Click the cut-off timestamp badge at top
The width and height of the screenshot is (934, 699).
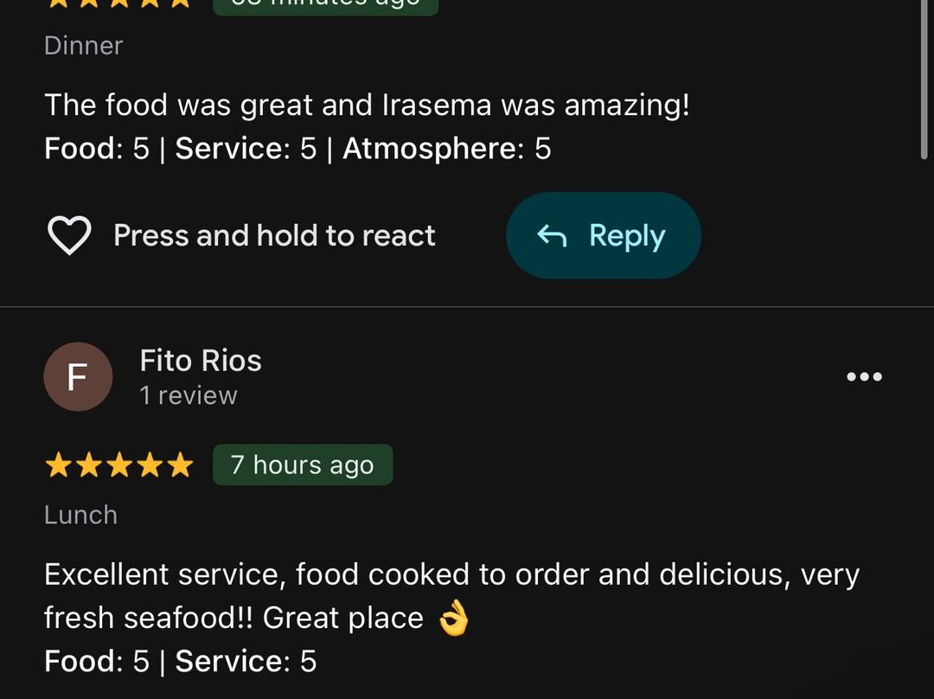tap(325, 4)
